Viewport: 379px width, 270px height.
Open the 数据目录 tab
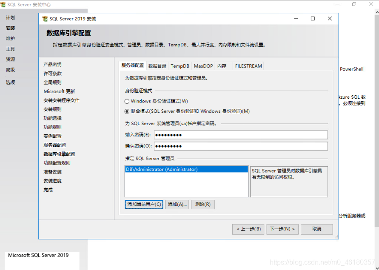[157, 66]
